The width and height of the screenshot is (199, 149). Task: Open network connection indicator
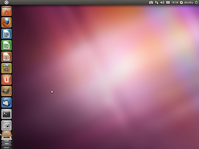(x=157, y=2)
